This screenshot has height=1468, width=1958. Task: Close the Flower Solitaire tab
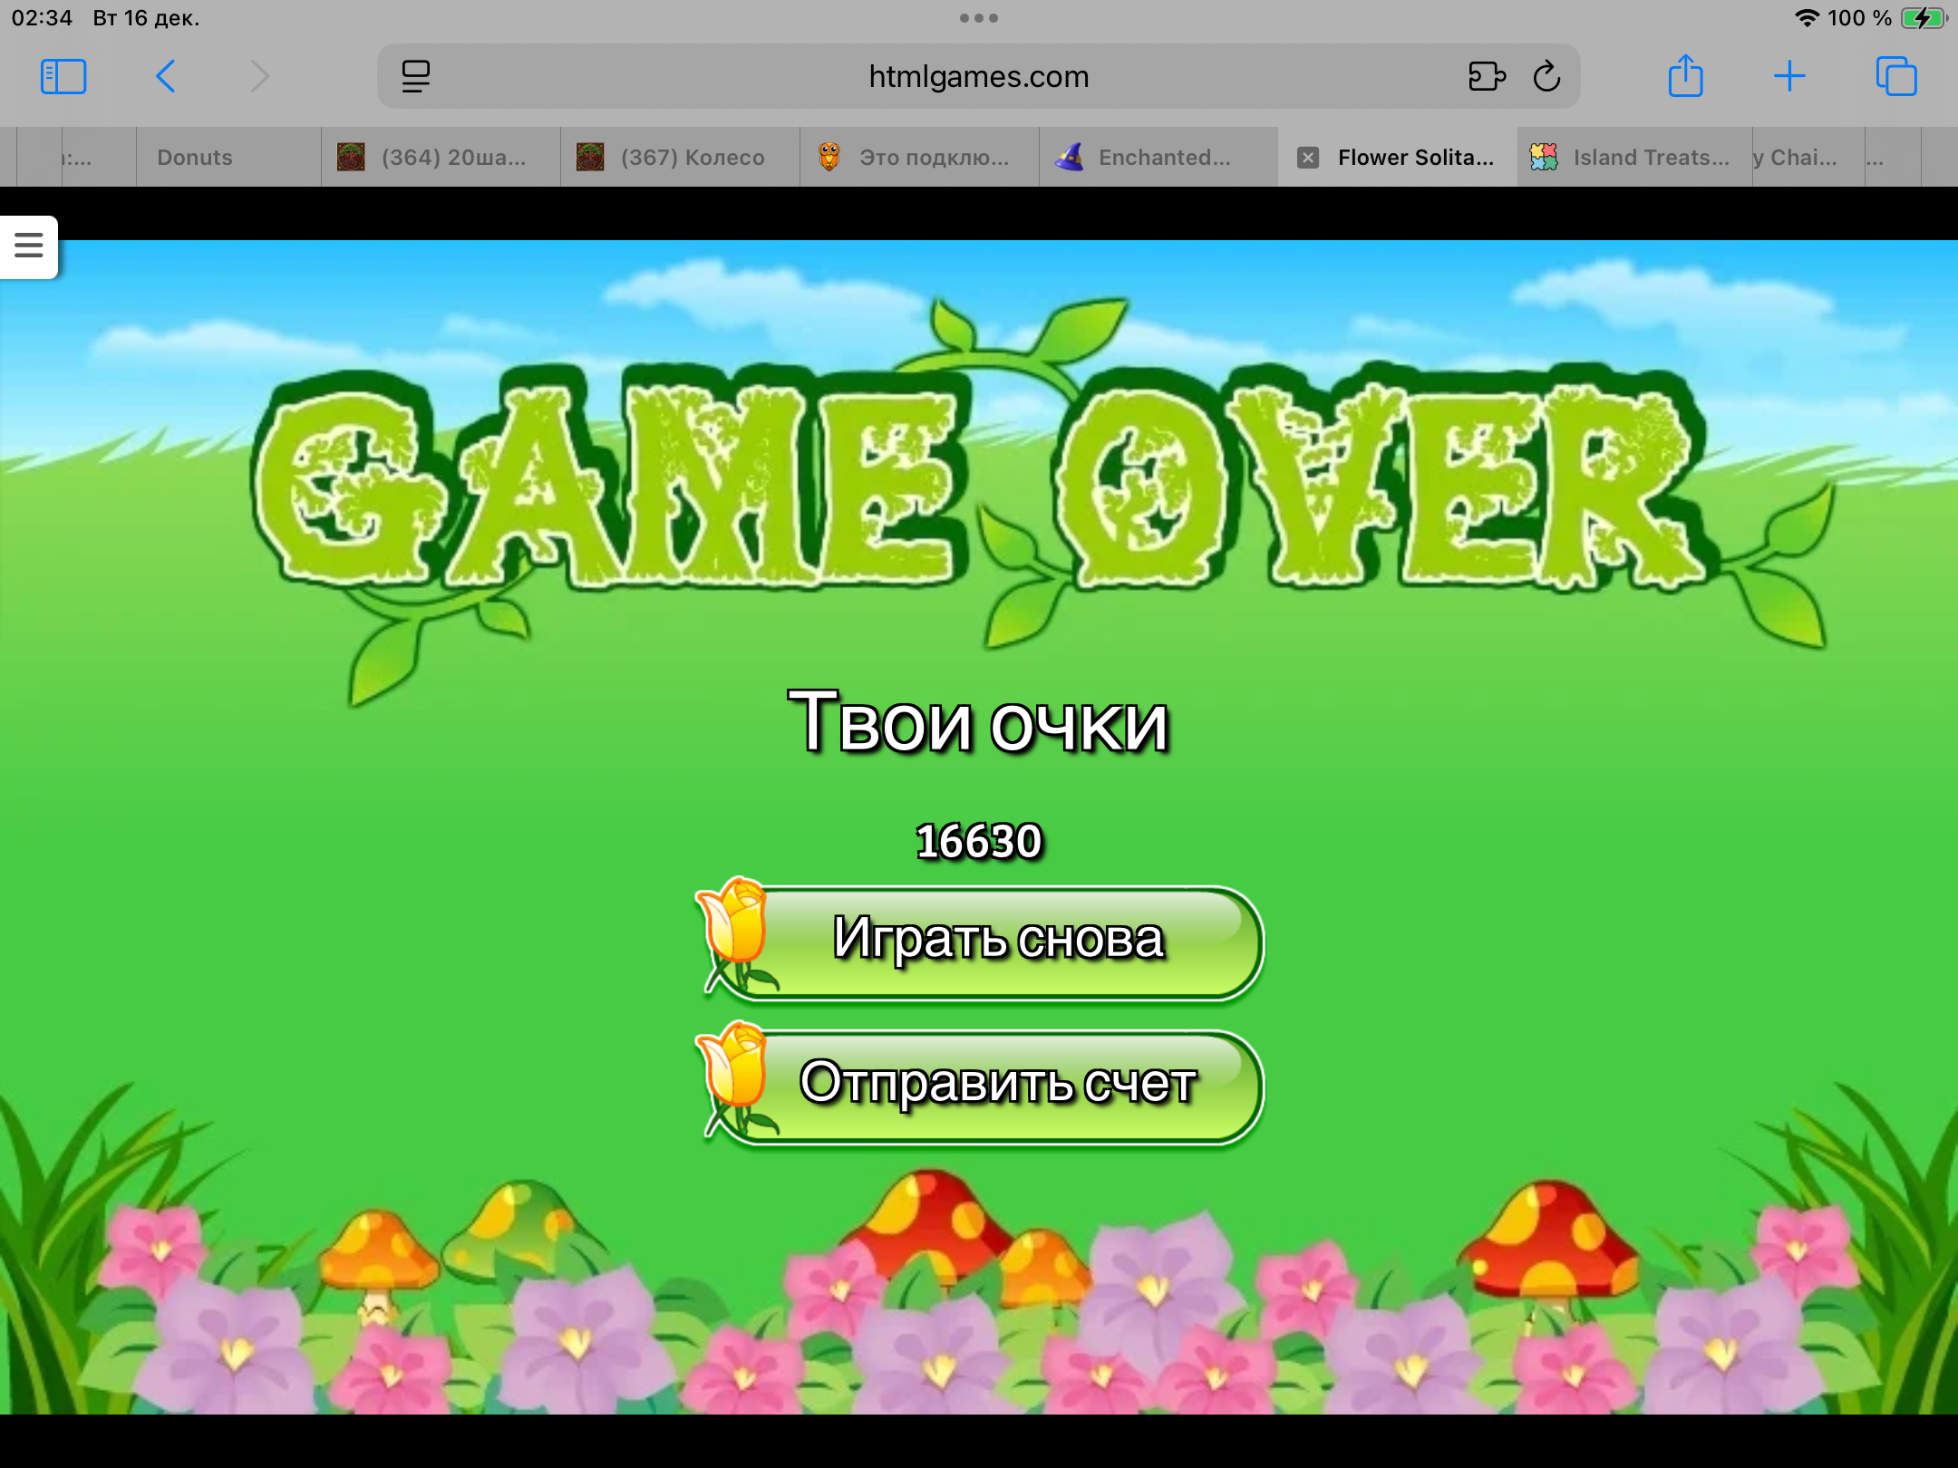tap(1307, 158)
